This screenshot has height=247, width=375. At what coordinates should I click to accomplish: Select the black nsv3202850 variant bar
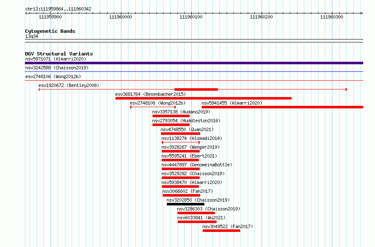click(x=185, y=204)
